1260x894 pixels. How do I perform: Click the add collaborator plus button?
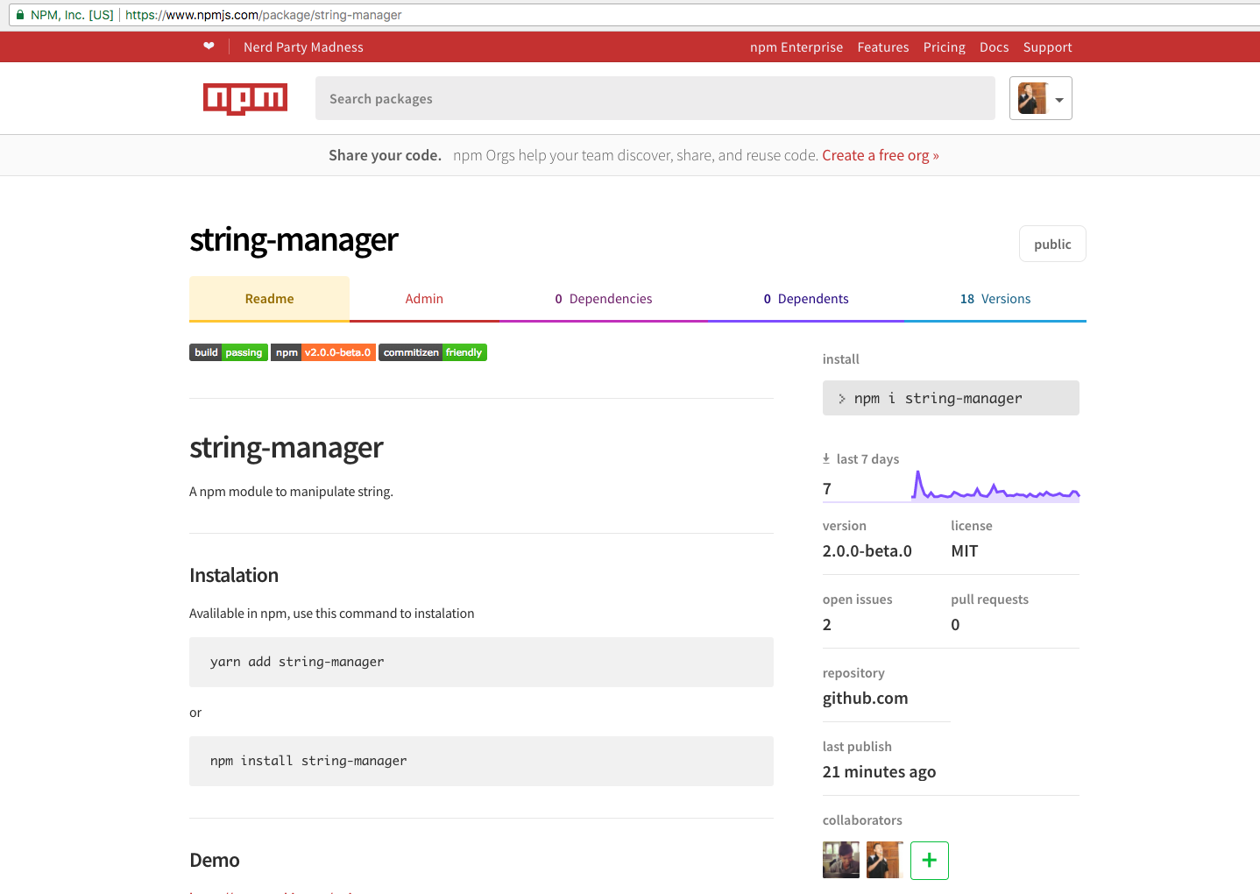[930, 861]
